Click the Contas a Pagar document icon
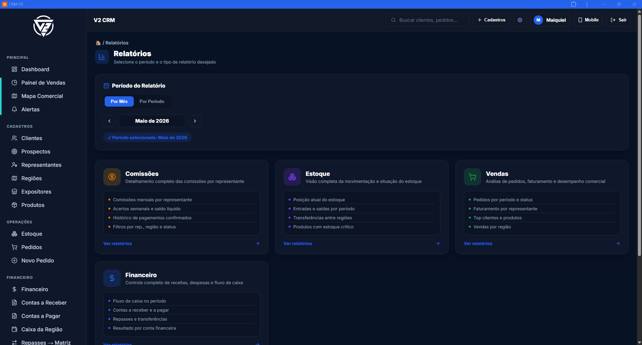 click(14, 316)
